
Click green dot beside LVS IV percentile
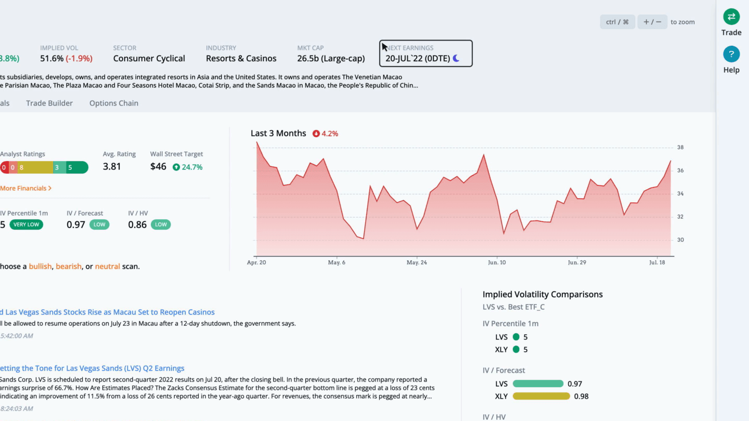(x=516, y=337)
